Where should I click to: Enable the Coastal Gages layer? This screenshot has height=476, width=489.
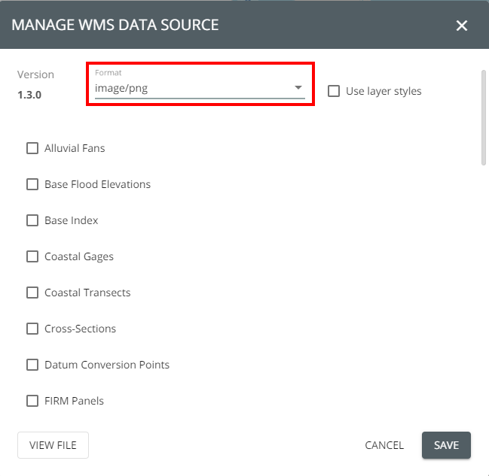[x=32, y=256]
